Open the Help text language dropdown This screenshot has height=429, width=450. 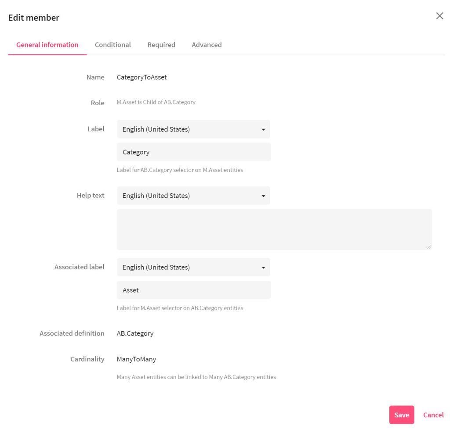pyautogui.click(x=193, y=196)
